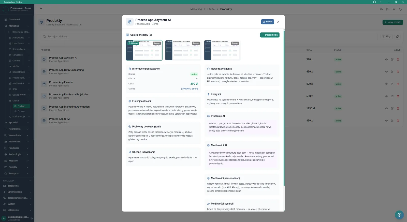View the Process App Realizacja Projektów row
This screenshot has height=222, width=407.
coord(386,96)
